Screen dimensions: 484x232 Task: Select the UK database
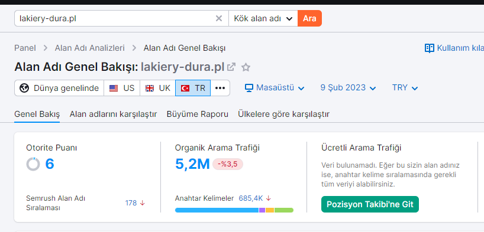pos(158,88)
